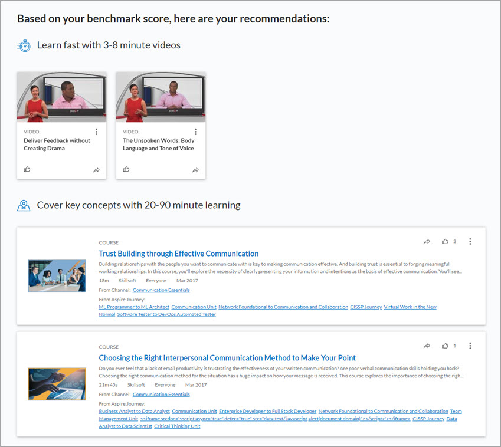Open the Trust Building through Effective Communication title
The height and width of the screenshot is (447, 501).
click(x=178, y=254)
